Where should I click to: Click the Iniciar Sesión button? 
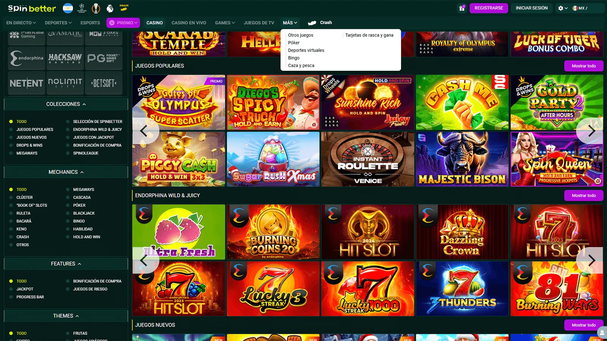[532, 8]
